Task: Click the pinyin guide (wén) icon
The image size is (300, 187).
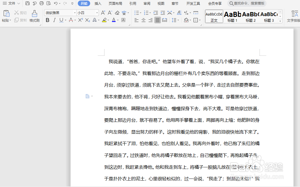Action: pyautogui.click(x=124, y=13)
